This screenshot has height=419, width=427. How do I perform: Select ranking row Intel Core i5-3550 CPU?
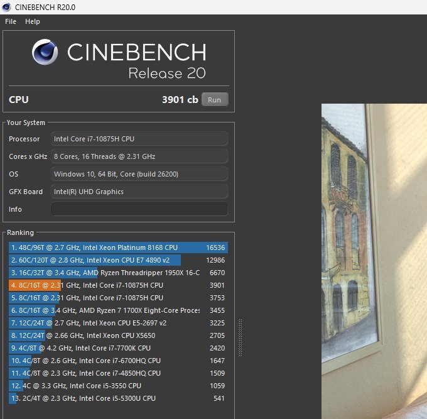[x=118, y=386]
